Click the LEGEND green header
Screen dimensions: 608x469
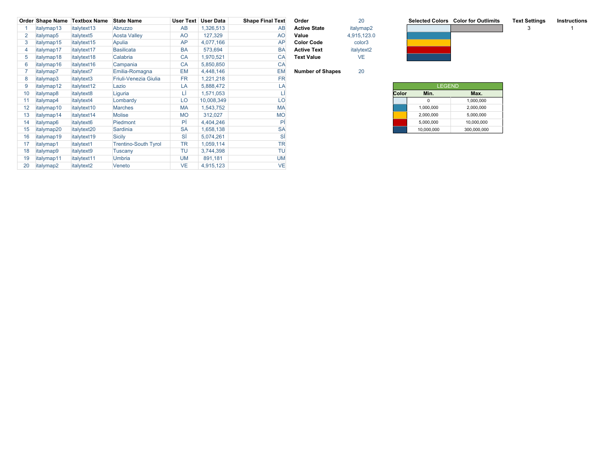448,86
